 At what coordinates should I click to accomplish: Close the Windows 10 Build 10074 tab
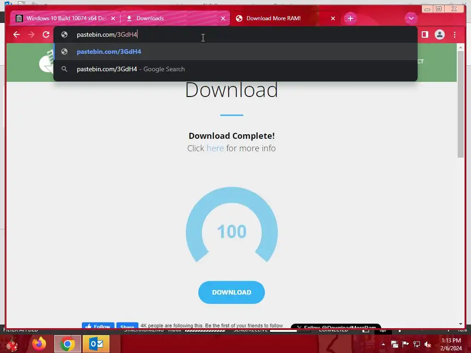[113, 18]
